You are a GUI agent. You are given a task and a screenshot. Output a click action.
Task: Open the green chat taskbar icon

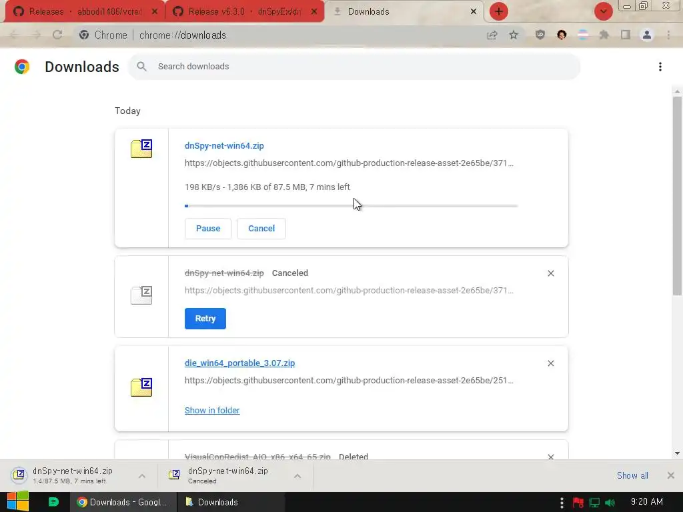pos(53,502)
